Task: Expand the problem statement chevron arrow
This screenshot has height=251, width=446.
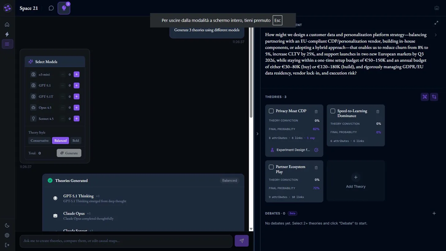Action: pyautogui.click(x=436, y=35)
